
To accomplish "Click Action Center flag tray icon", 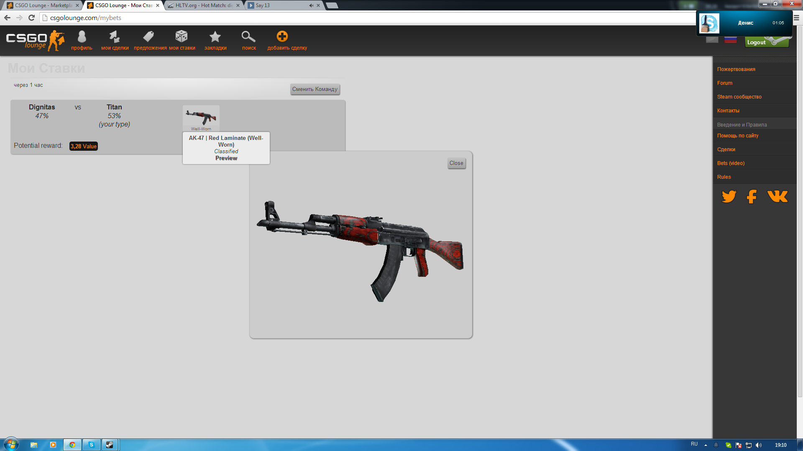I will click(x=739, y=445).
